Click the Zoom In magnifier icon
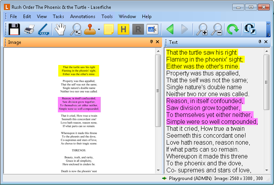This screenshot has width=274, height=185. click(202, 29)
